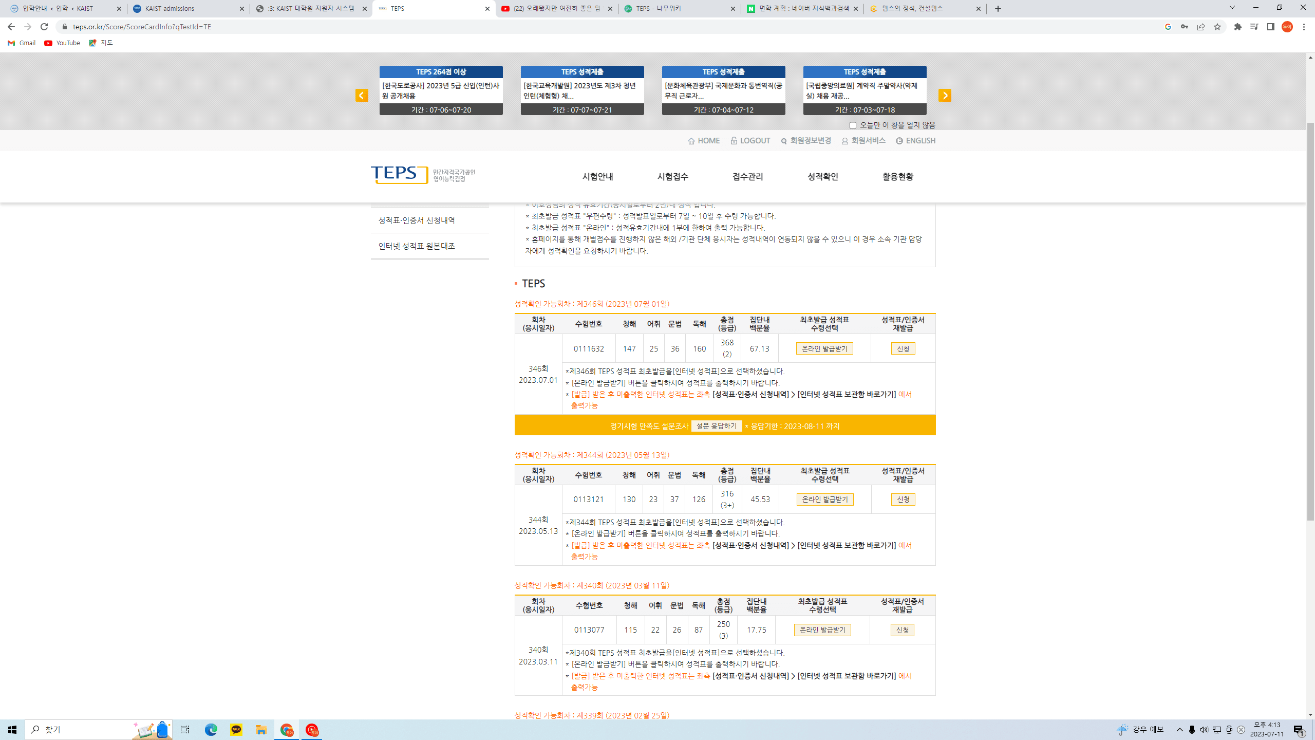Open the 성적확인 menu
This screenshot has width=1315, height=740.
pyautogui.click(x=822, y=176)
